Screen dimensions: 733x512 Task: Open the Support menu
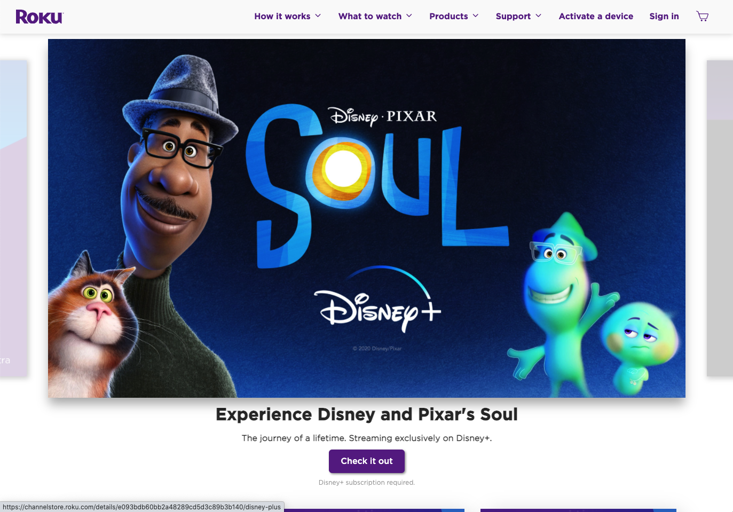click(513, 17)
